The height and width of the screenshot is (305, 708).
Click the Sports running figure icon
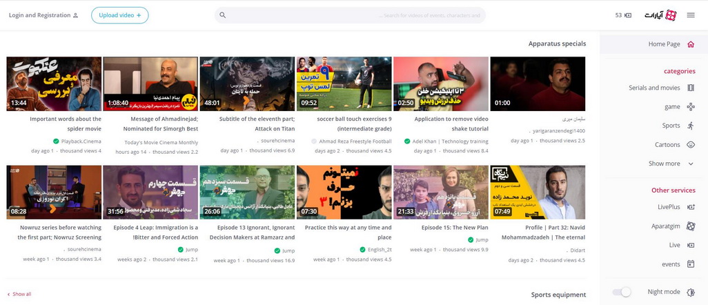click(691, 126)
